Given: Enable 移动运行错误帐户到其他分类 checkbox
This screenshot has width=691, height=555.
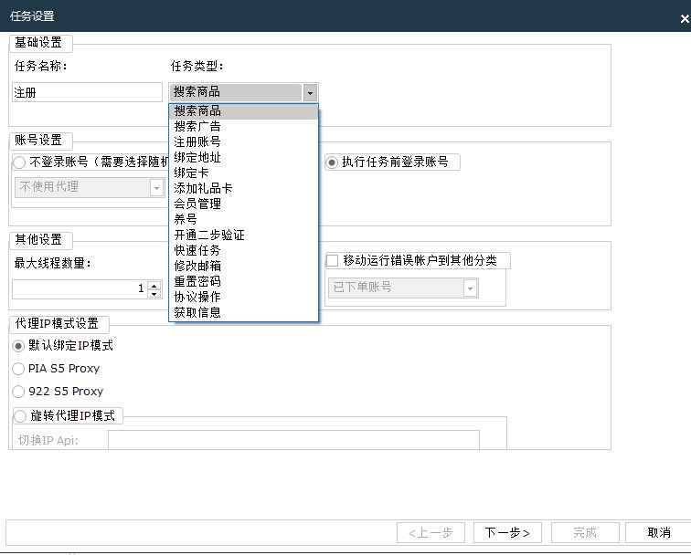Looking at the screenshot, I should 332,260.
